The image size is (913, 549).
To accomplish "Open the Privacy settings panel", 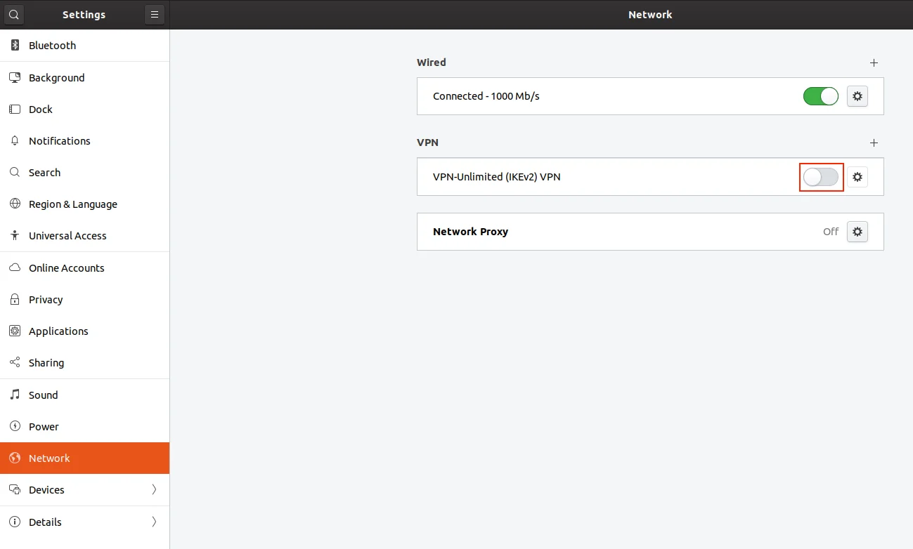I will coord(46,300).
